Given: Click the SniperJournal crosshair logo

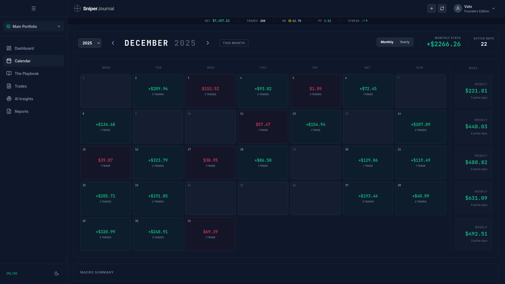Looking at the screenshot, I should [x=77, y=8].
